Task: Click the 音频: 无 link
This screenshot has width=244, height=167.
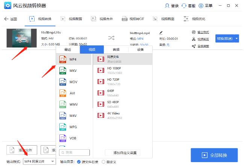Action: pos(168,45)
